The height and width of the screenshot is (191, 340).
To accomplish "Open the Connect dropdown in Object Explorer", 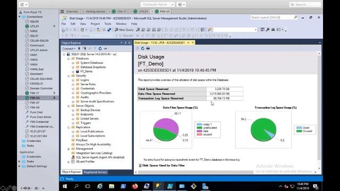I will click(69, 48).
